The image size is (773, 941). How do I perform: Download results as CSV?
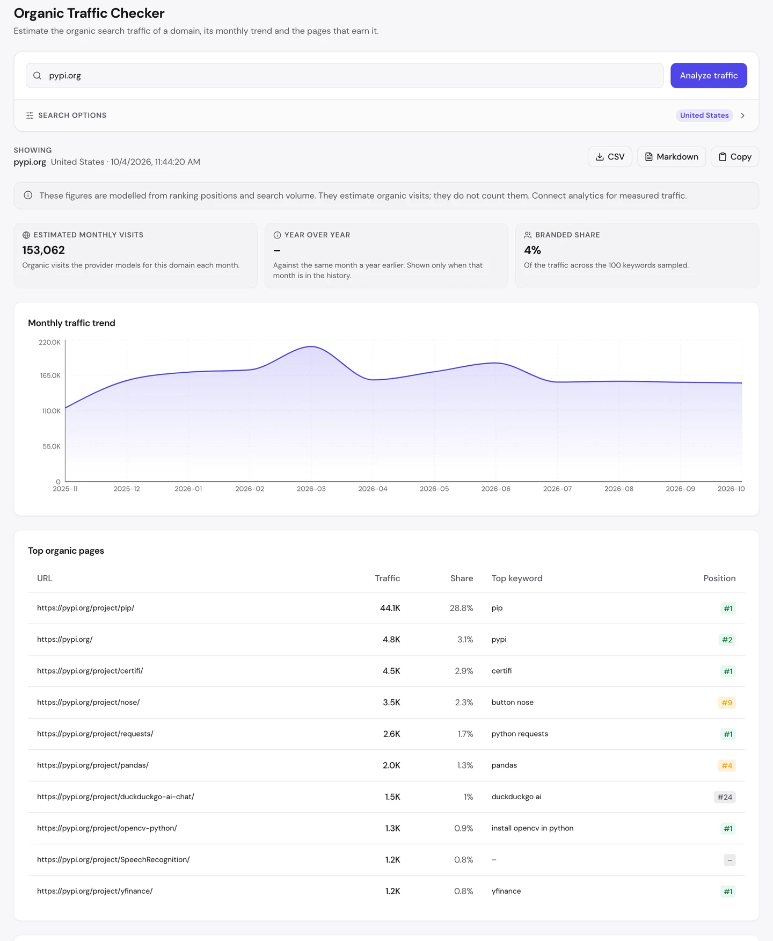610,157
